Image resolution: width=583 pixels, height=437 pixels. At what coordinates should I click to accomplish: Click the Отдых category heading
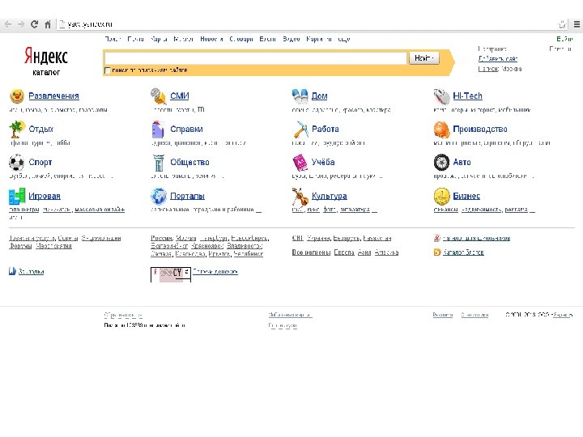41,129
